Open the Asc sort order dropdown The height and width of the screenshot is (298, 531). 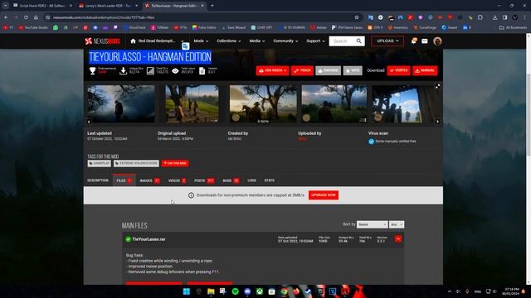[397, 224]
